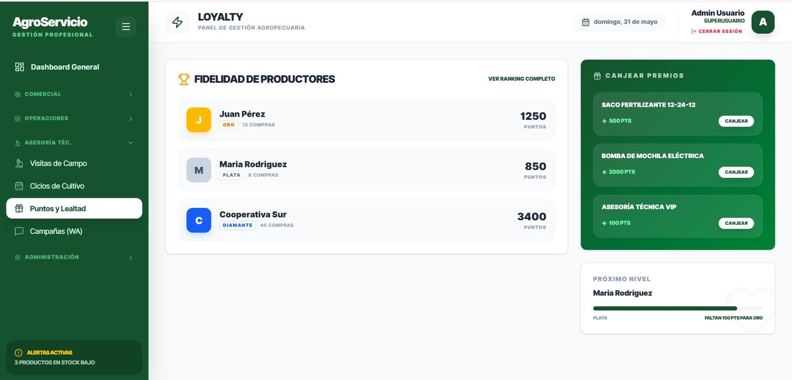The height and width of the screenshot is (380, 792).
Task: Click the ORO badge for Juan Pérez
Action: tap(229, 125)
